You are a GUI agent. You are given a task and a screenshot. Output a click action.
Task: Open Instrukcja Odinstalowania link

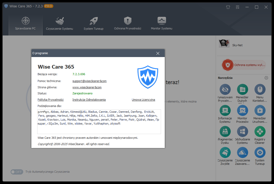[89, 100]
